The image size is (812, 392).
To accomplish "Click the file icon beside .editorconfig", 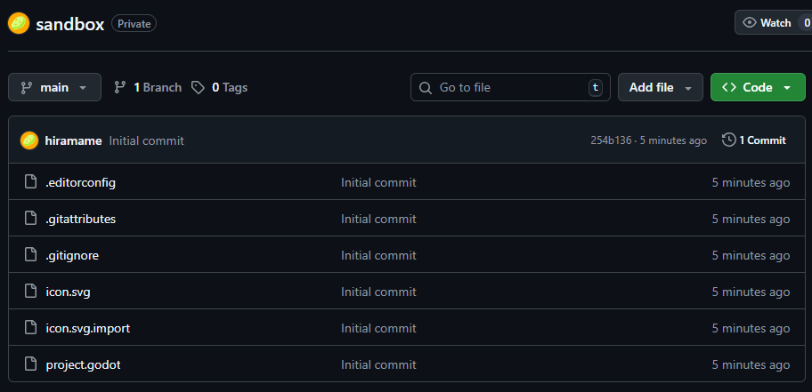I will coord(30,183).
